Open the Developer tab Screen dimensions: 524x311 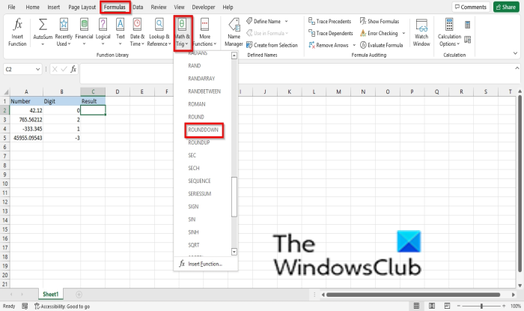pos(204,7)
